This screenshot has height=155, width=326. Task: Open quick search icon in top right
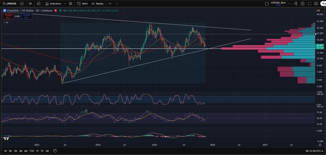[x=296, y=3]
